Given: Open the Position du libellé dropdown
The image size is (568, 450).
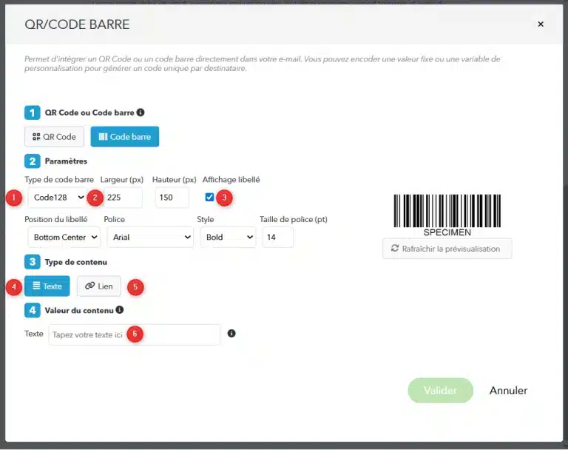Looking at the screenshot, I should pos(64,237).
